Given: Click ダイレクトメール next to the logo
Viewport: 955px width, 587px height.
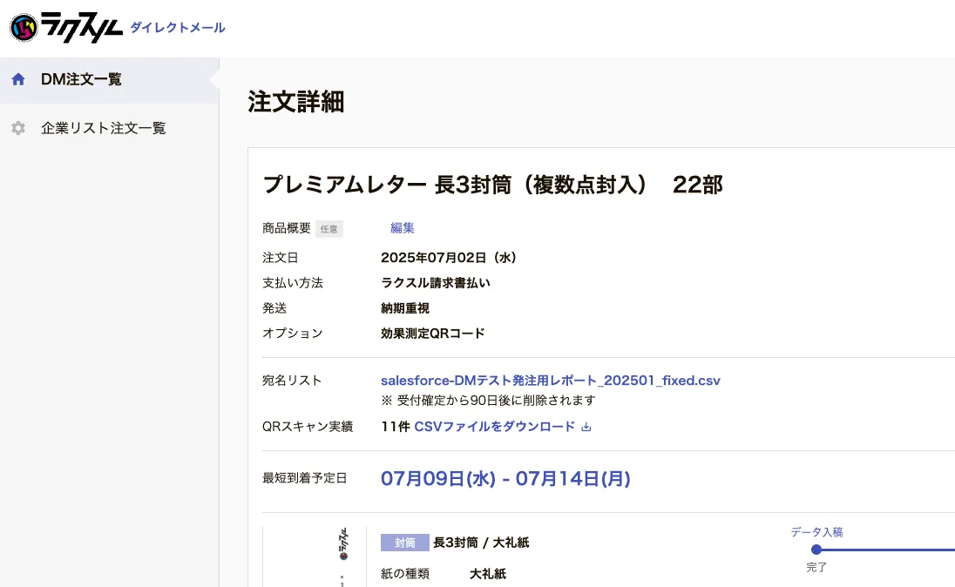Looking at the screenshot, I should coord(175,29).
